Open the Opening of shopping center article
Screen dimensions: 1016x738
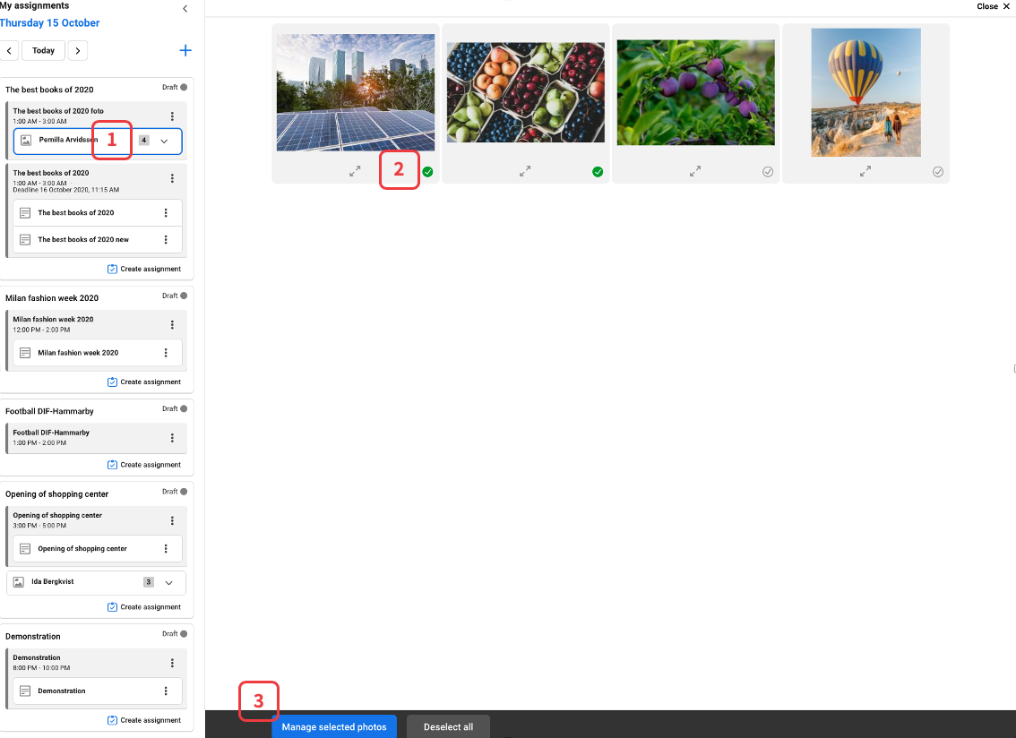[82, 549]
